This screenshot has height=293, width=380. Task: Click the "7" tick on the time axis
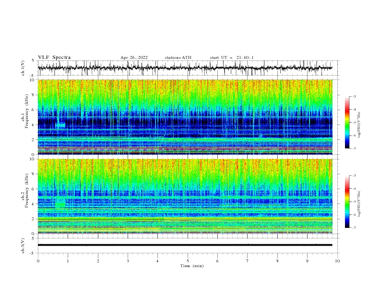pos(248,261)
